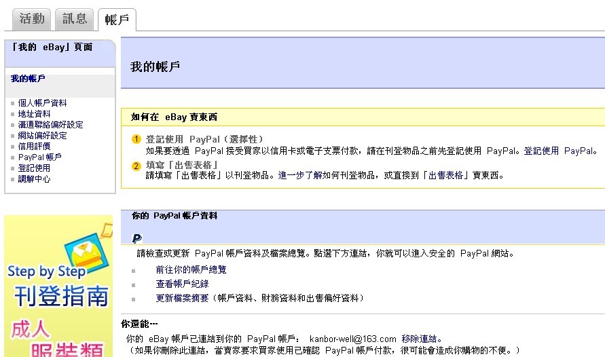
Task: Open 進一步了解如何刊登物品 link
Action: coord(329,175)
